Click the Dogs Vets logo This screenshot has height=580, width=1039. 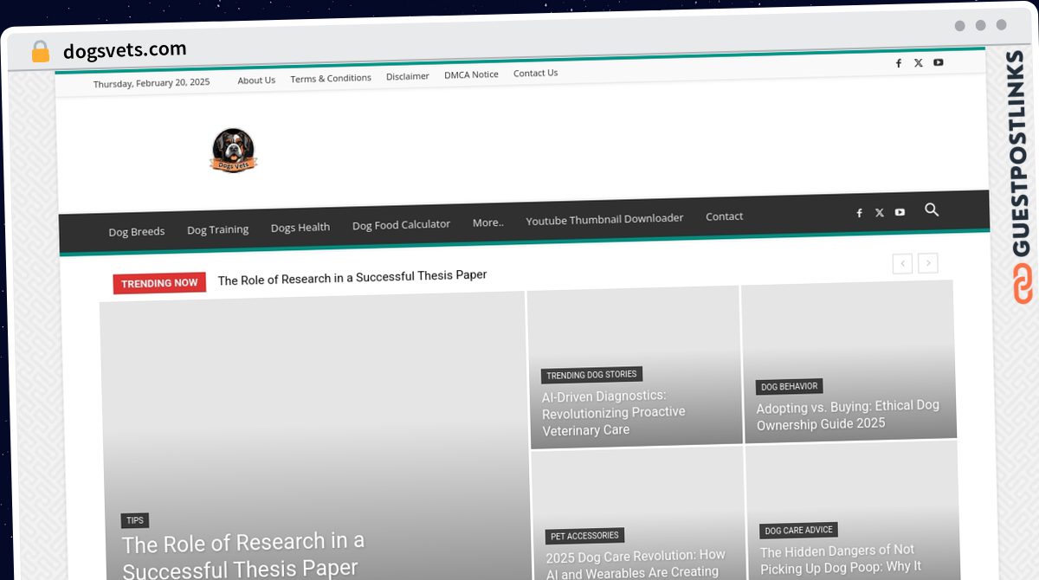[234, 150]
